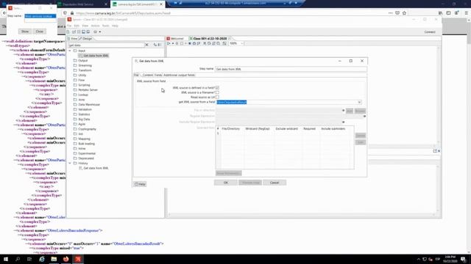Select the Transform folder in steps tree
This screenshot has height=264, width=471.
(x=85, y=70)
